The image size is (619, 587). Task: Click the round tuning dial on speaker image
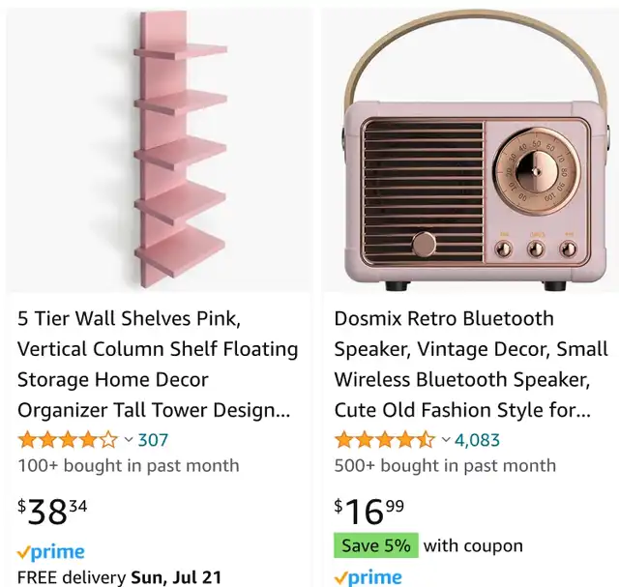[536, 171]
